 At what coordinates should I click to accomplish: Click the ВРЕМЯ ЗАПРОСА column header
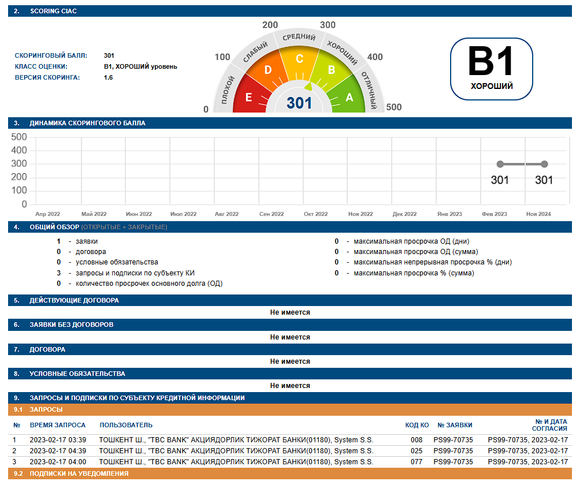point(58,425)
